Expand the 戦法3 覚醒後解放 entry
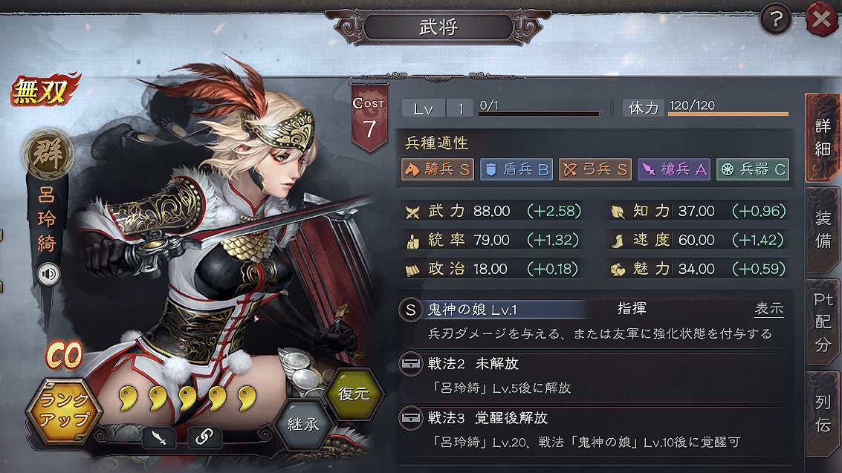This screenshot has width=842, height=473. tap(593, 429)
